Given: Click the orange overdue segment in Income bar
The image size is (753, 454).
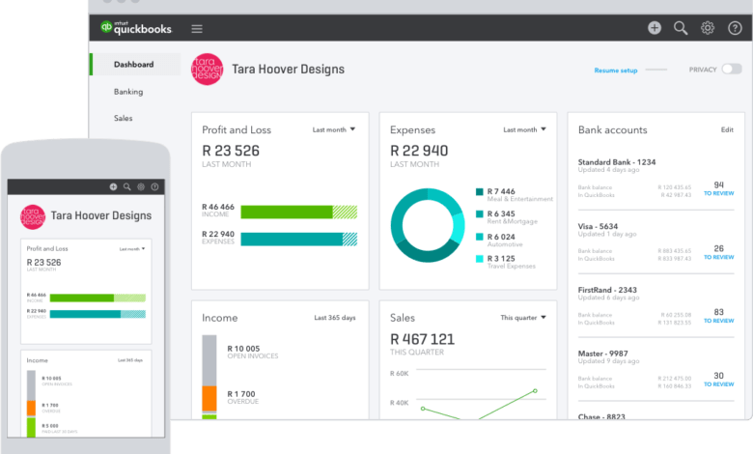Looking at the screenshot, I should pyautogui.click(x=209, y=398).
